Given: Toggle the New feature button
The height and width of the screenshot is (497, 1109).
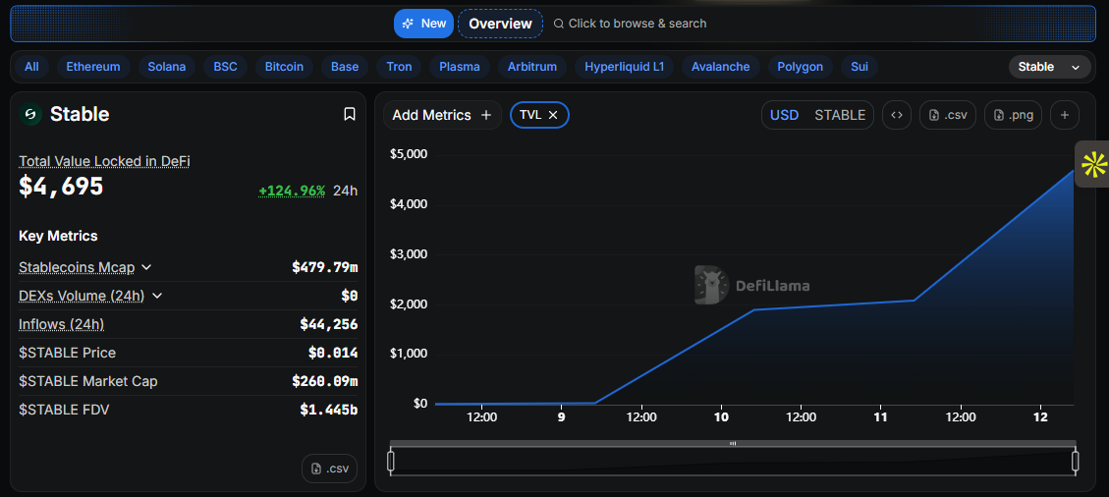Looking at the screenshot, I should coord(423,24).
